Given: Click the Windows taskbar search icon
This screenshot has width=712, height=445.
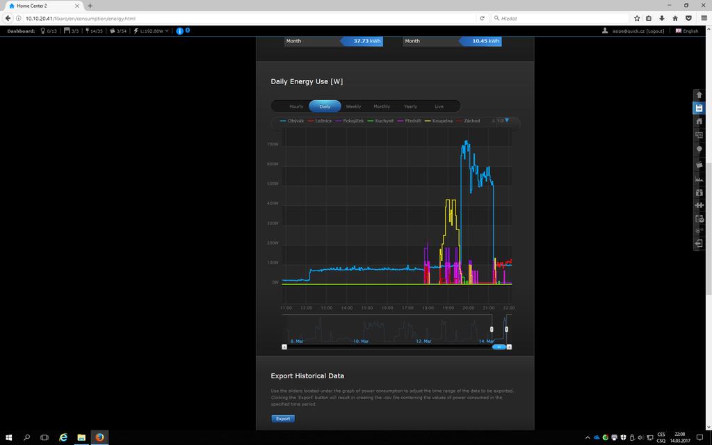Looking at the screenshot, I should click(x=27, y=438).
